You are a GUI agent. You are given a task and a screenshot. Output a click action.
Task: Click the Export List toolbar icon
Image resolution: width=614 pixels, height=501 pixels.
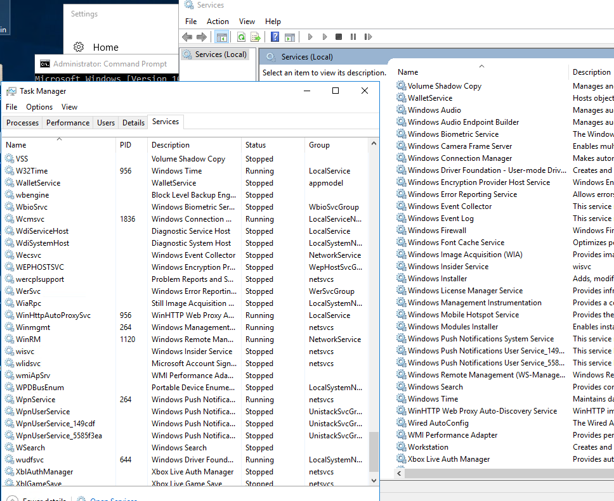click(256, 37)
